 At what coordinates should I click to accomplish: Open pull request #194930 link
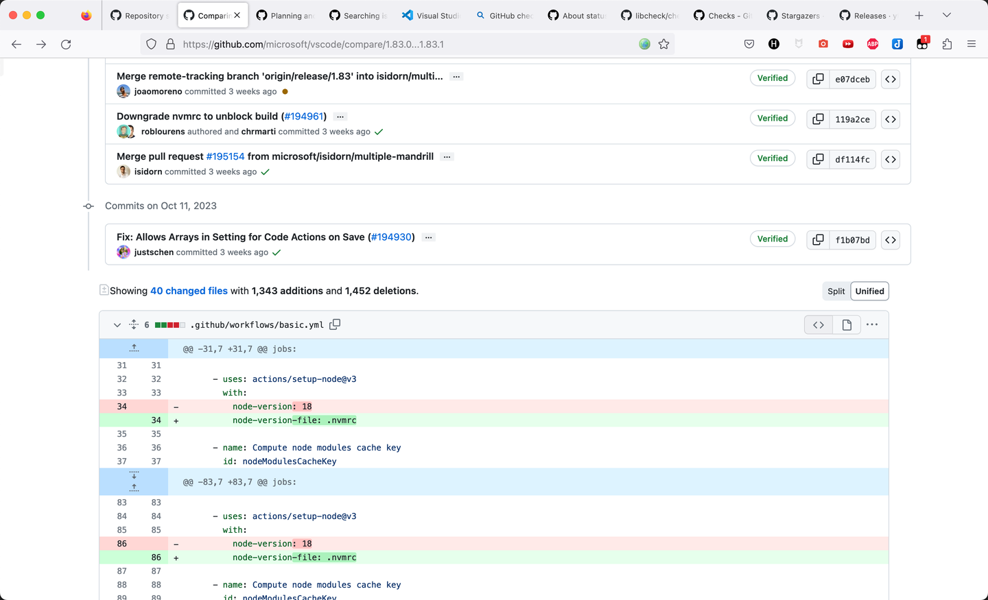click(391, 237)
